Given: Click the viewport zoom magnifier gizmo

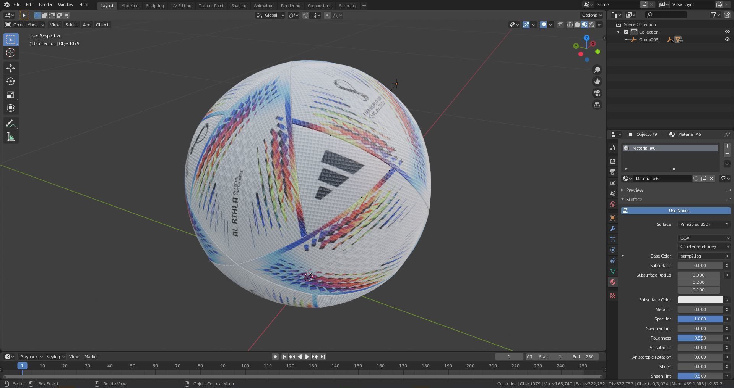Looking at the screenshot, I should (597, 70).
